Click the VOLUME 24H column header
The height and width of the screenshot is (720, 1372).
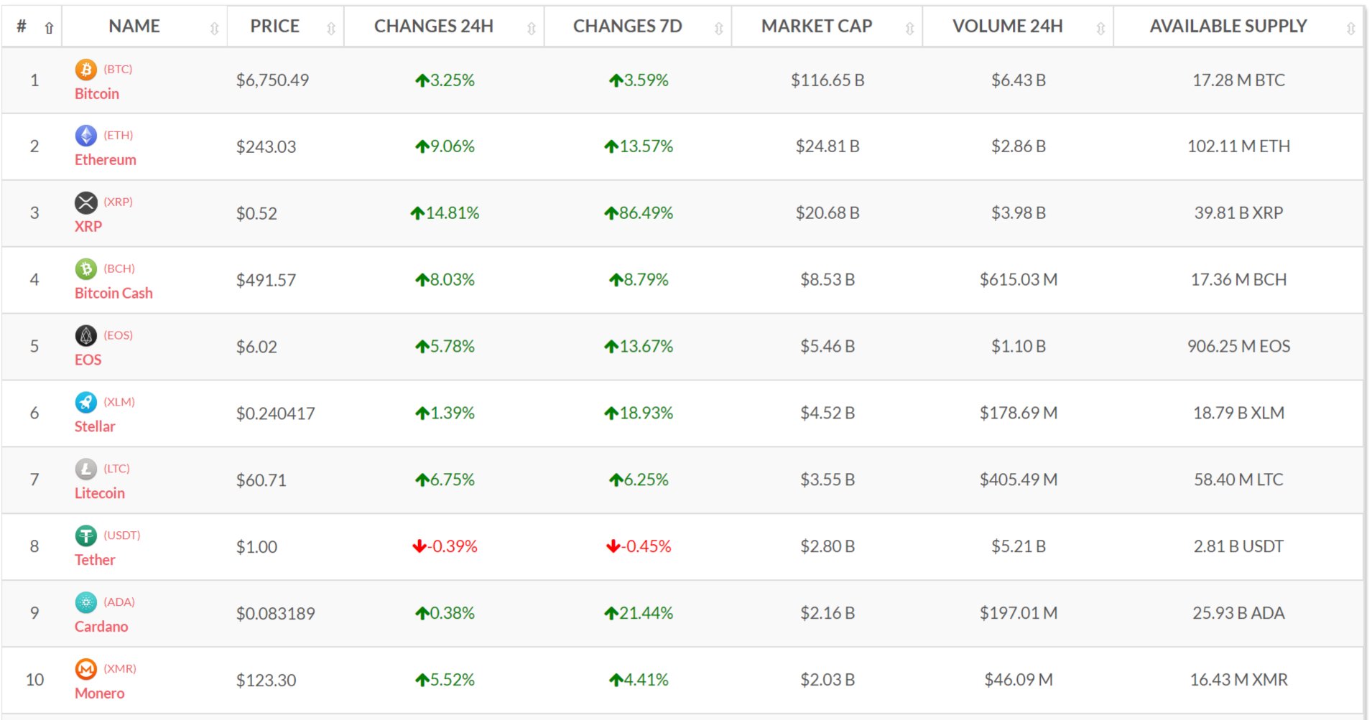point(1018,27)
